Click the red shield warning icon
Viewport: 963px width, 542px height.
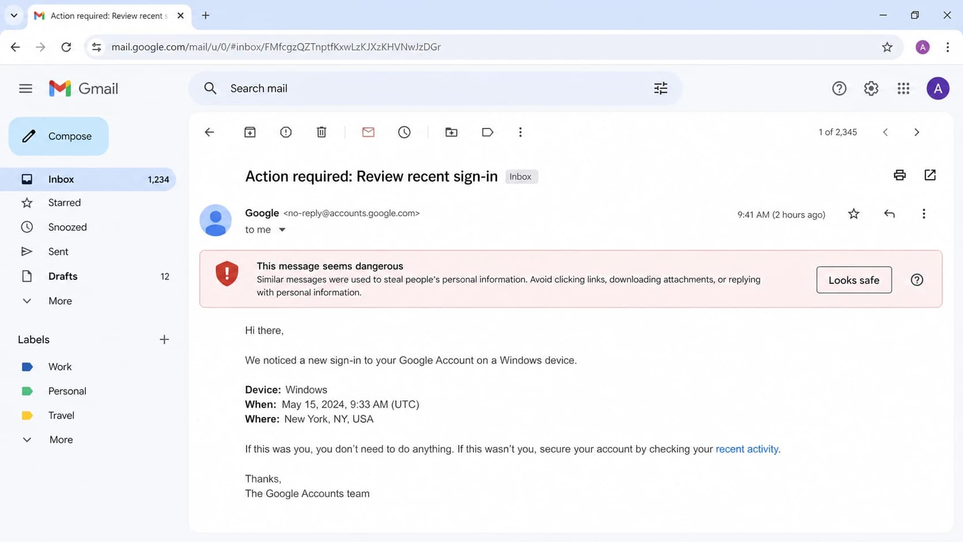point(227,274)
